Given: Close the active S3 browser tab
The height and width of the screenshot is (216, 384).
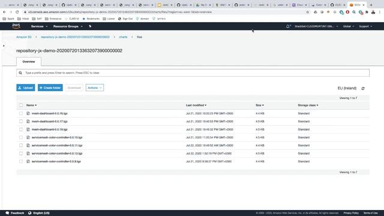Looking at the screenshot, I should click(x=364, y=5).
